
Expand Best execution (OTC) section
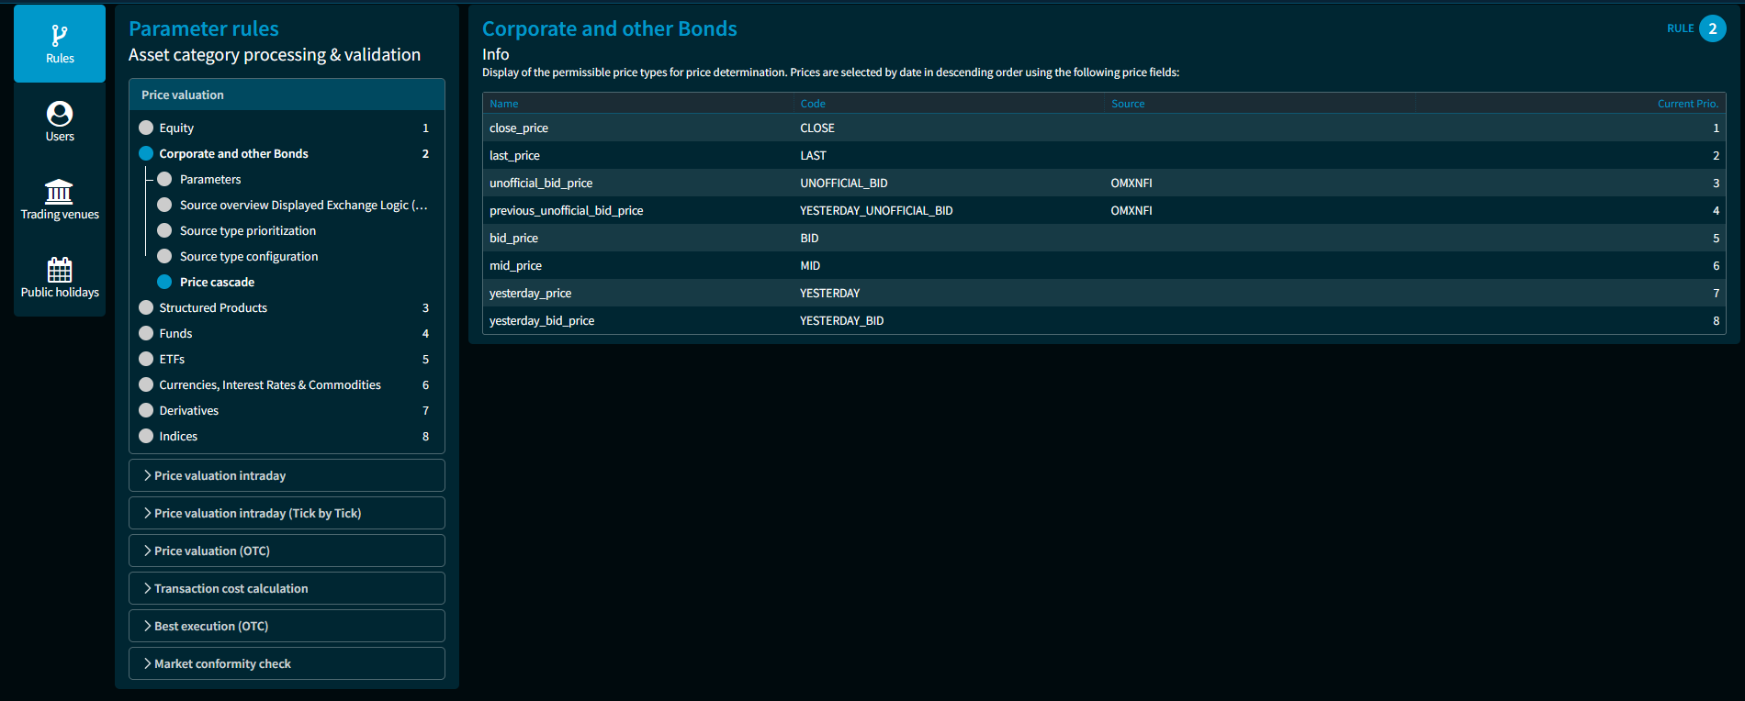coord(287,626)
